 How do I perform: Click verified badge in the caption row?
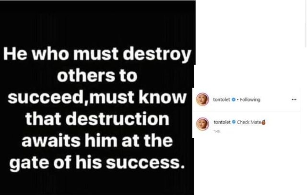234,122
